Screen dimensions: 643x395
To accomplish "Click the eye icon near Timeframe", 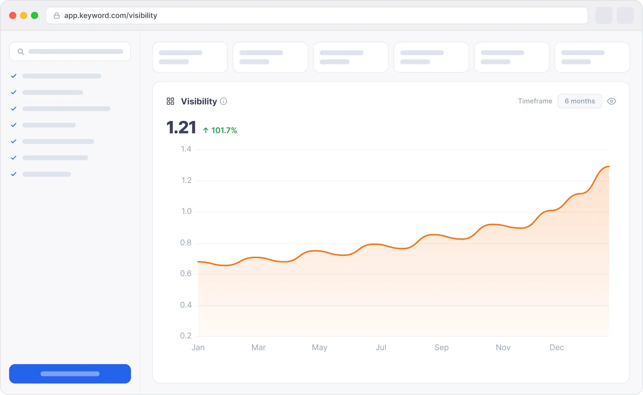I will coord(611,101).
